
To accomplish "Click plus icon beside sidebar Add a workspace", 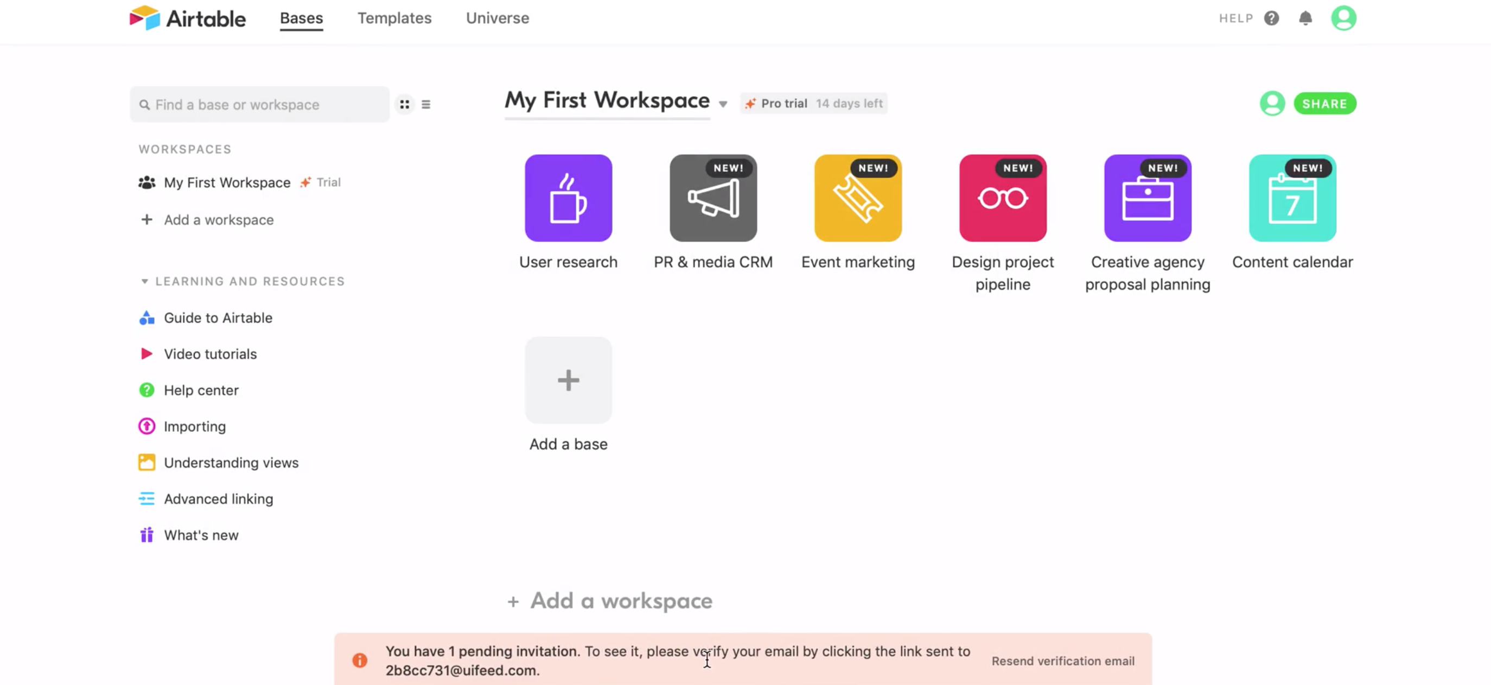I will point(146,219).
